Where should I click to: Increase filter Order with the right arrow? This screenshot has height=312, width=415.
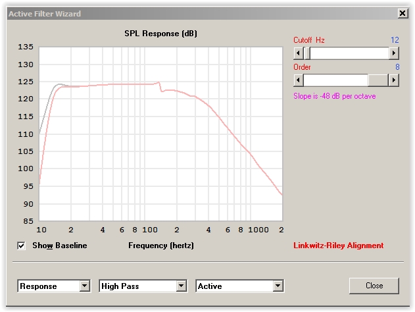tap(393, 80)
